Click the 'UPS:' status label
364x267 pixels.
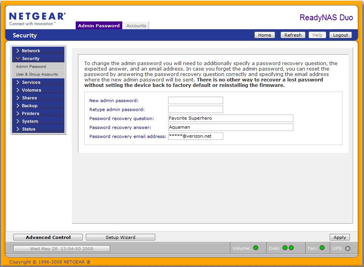(337, 248)
